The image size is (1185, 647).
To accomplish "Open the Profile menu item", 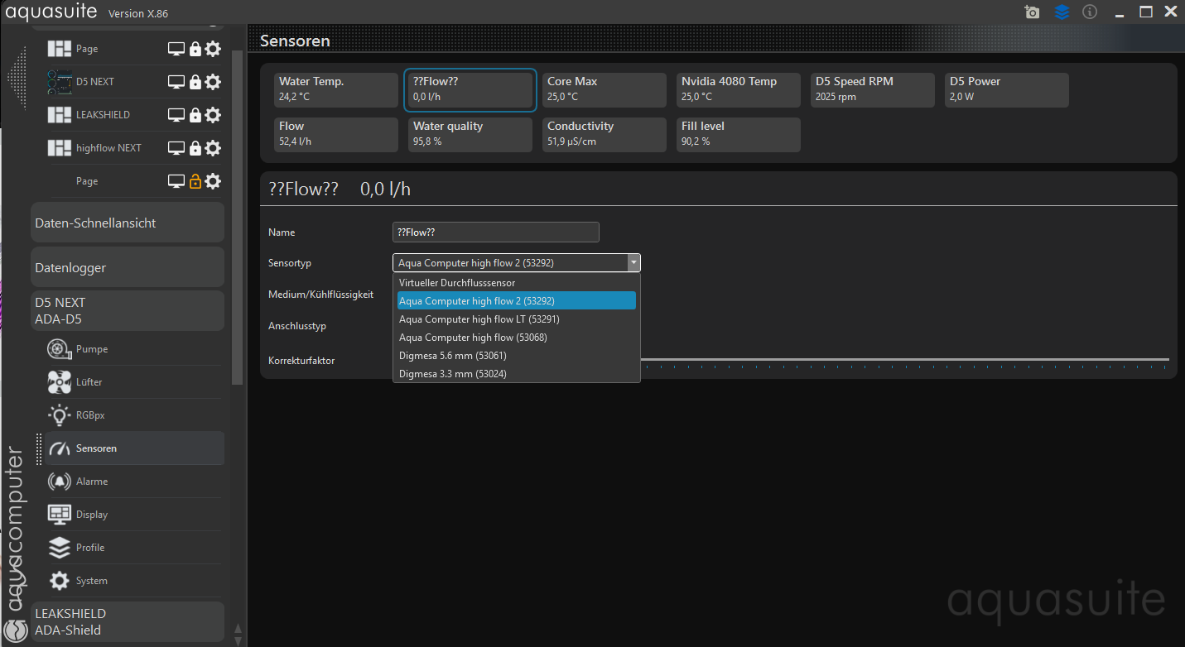I will tap(89, 548).
